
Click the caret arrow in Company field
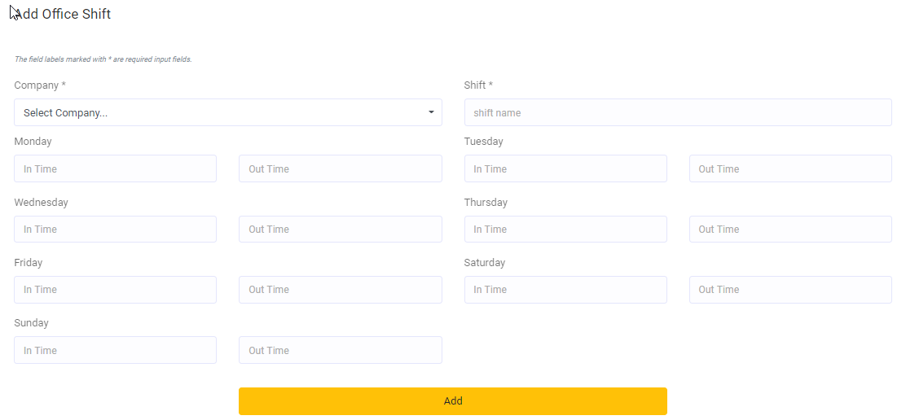pos(431,112)
